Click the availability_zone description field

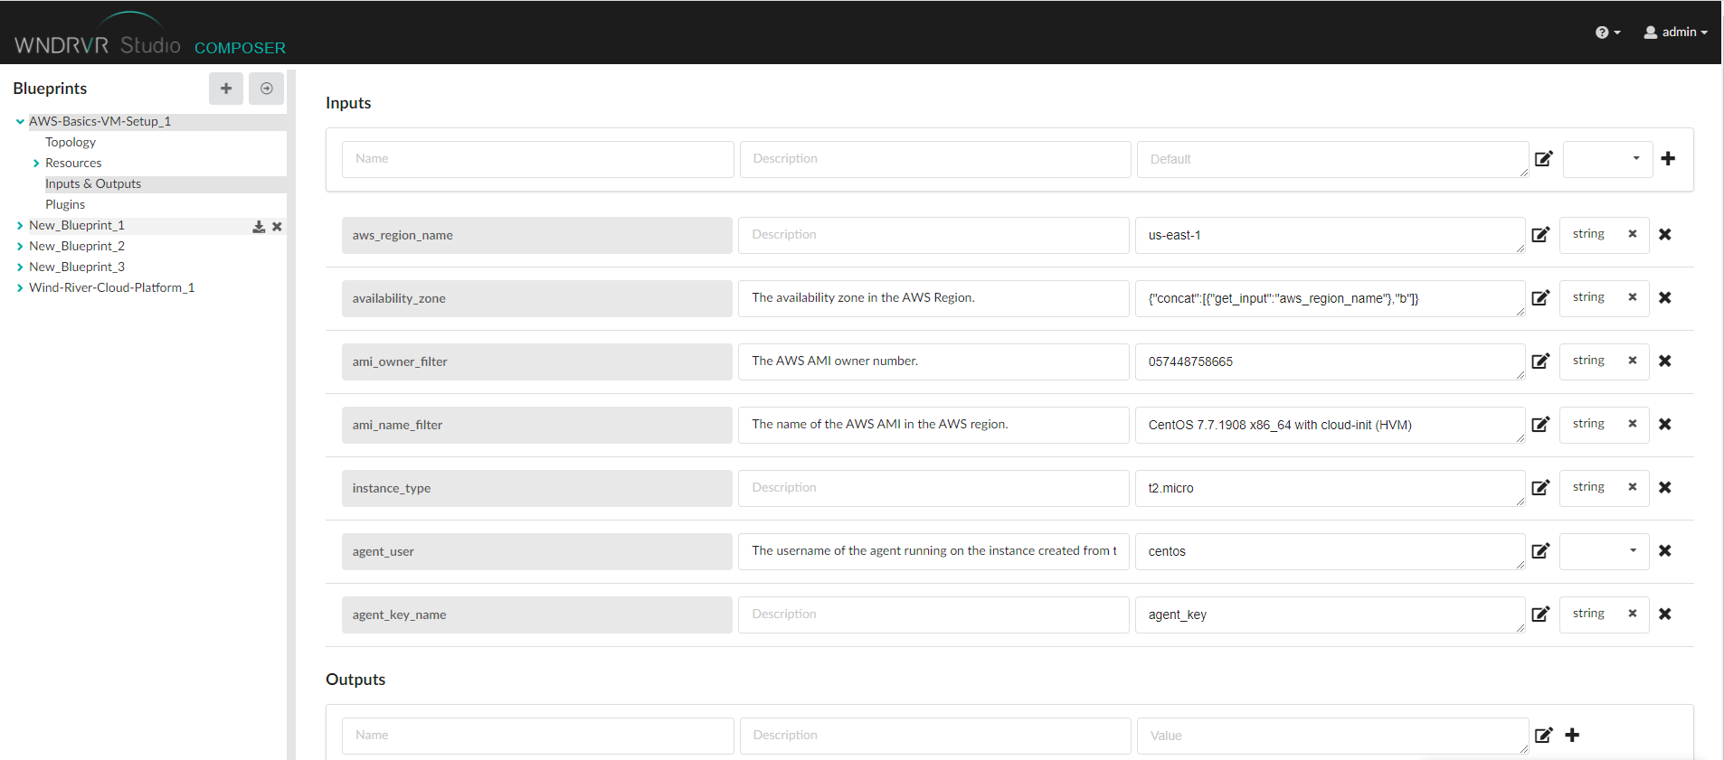click(x=933, y=298)
